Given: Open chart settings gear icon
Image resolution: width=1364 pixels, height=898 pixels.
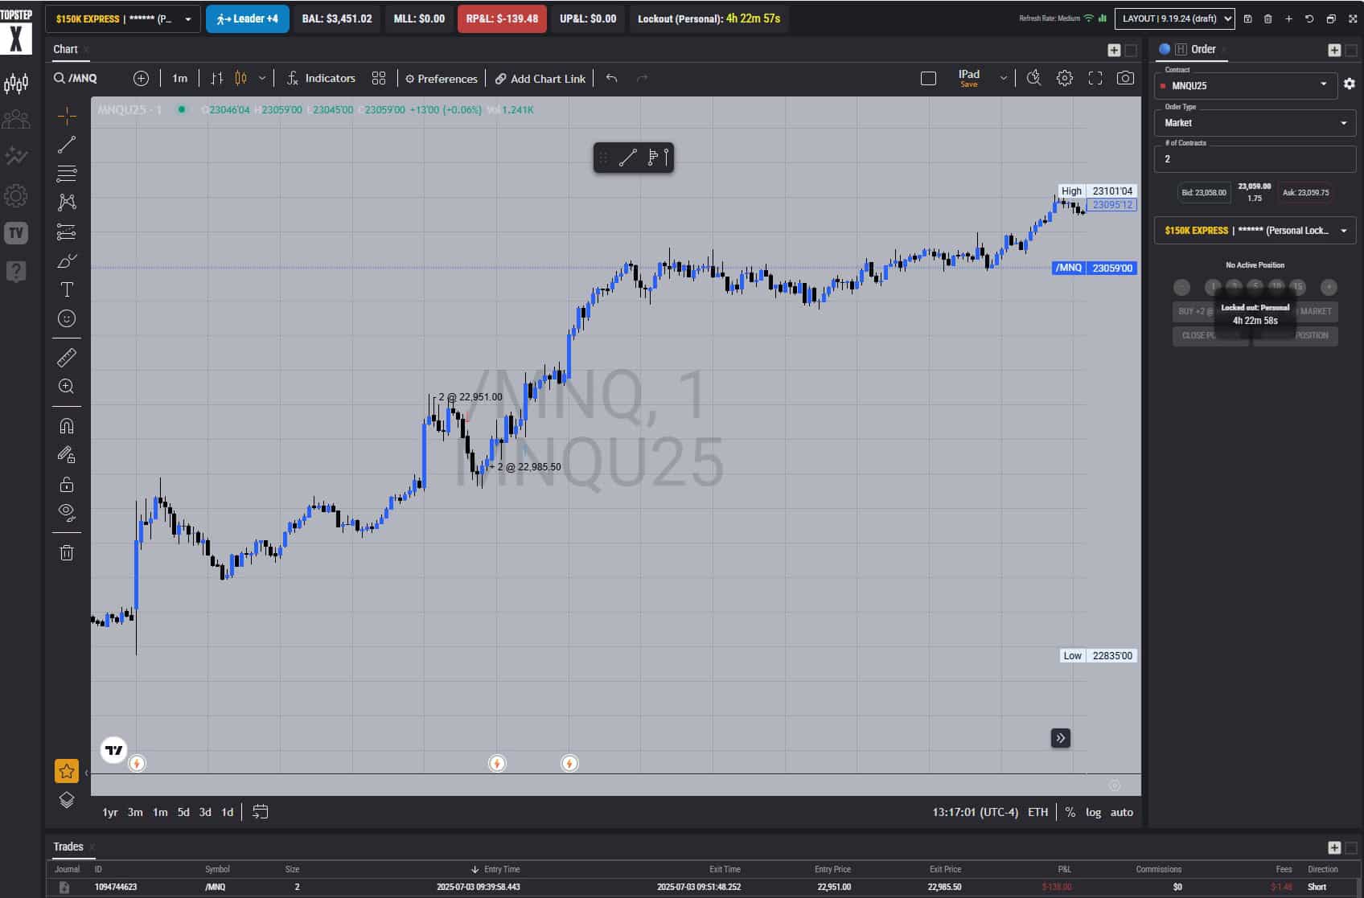Looking at the screenshot, I should point(1065,78).
